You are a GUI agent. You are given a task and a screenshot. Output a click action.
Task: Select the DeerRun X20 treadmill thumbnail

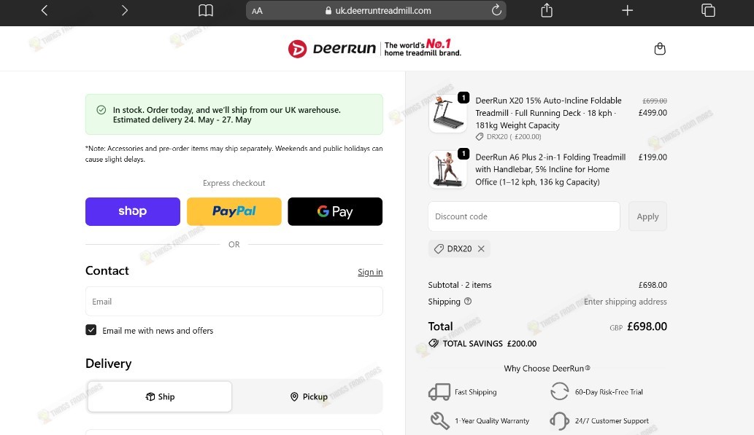click(x=447, y=114)
